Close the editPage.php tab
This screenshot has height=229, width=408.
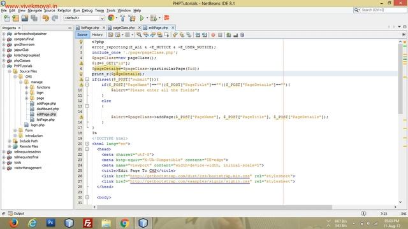173,27
